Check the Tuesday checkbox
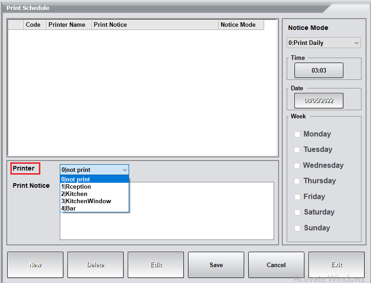 pyautogui.click(x=297, y=150)
